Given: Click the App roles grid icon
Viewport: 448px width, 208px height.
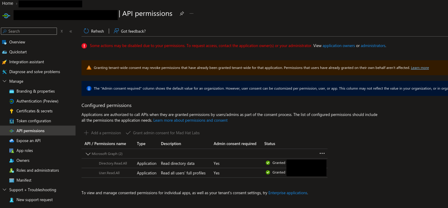Looking at the screenshot, I should [12, 150].
